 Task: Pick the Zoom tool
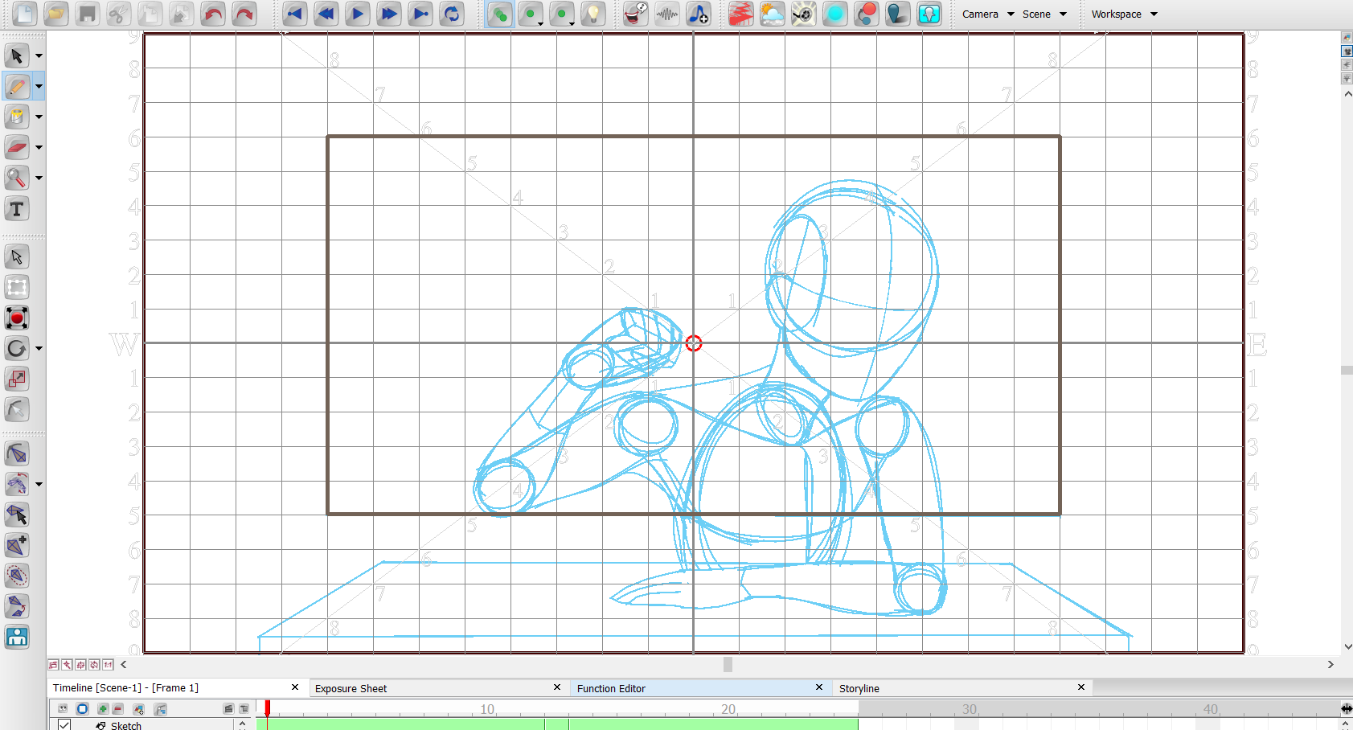pyautogui.click(x=16, y=178)
